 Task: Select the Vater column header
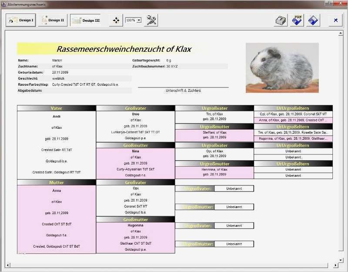pyautogui.click(x=57, y=108)
